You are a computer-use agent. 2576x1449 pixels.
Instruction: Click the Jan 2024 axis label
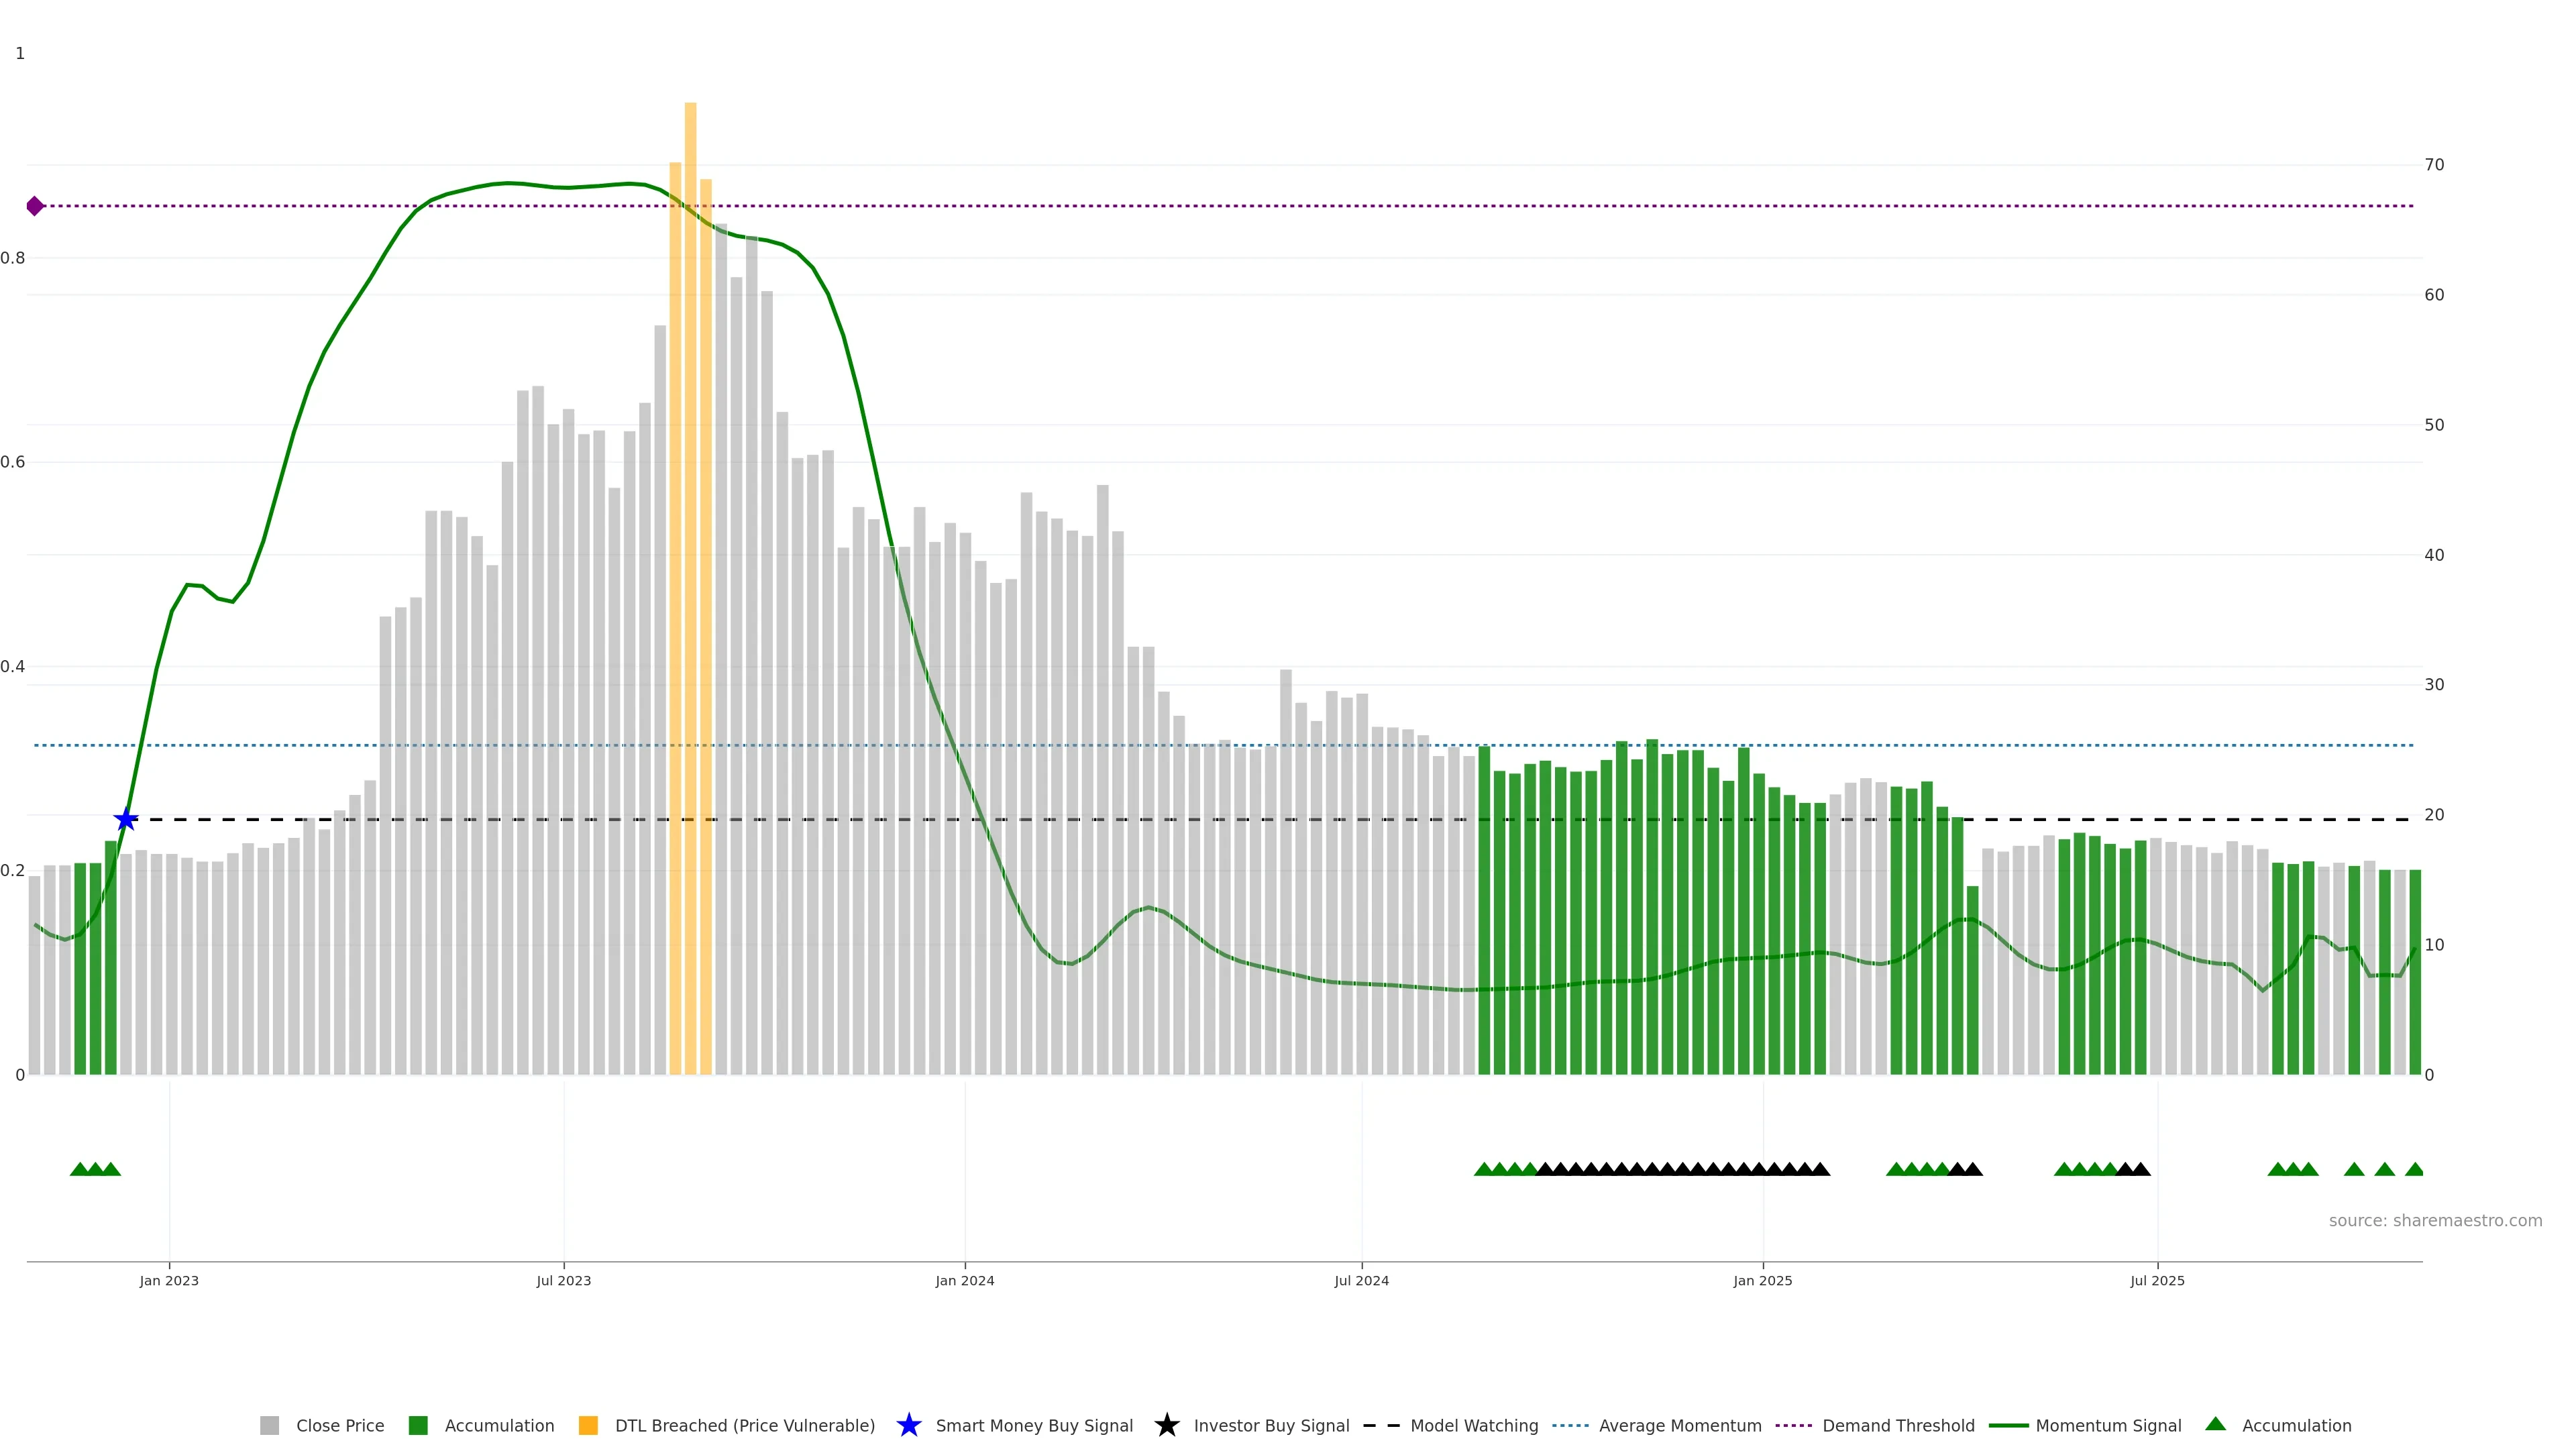(x=964, y=1280)
